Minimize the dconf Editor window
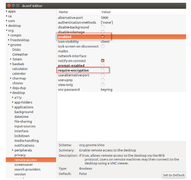The image size is (191, 180). (13, 6)
